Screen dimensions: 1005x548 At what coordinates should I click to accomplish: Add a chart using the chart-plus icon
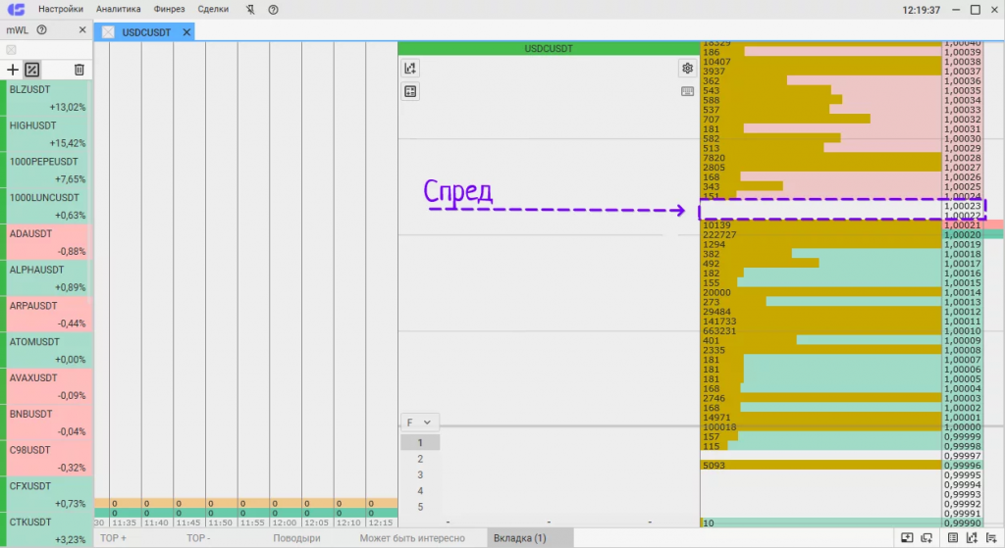tap(410, 68)
